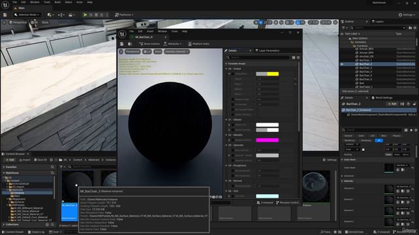Screen dimensions: 419x235
Task: Open Tools menu in main editor menu bar
Action: [x=47, y=2]
